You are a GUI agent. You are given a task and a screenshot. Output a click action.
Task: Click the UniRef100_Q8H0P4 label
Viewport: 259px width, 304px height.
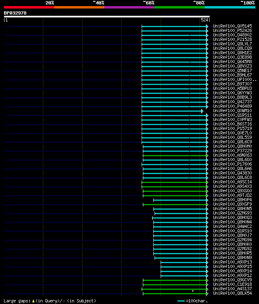[232, 200]
